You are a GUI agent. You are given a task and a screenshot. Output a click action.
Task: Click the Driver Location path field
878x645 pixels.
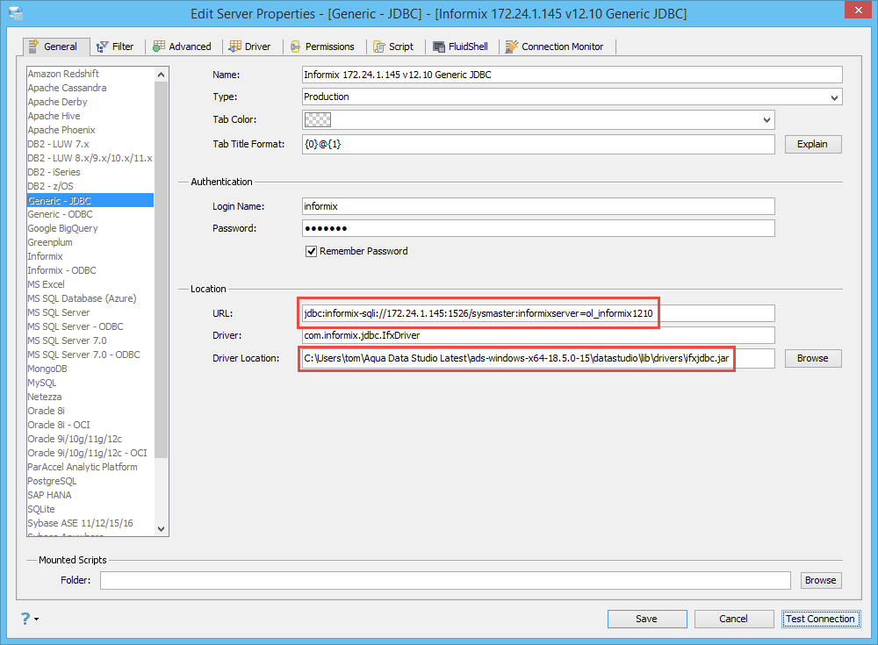[x=538, y=358]
